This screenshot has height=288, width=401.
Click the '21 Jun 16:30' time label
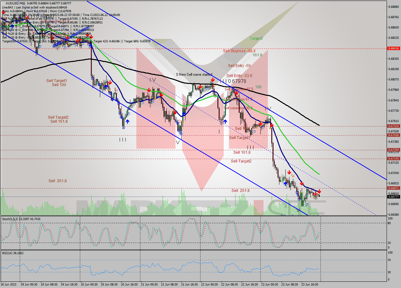click(x=189, y=285)
